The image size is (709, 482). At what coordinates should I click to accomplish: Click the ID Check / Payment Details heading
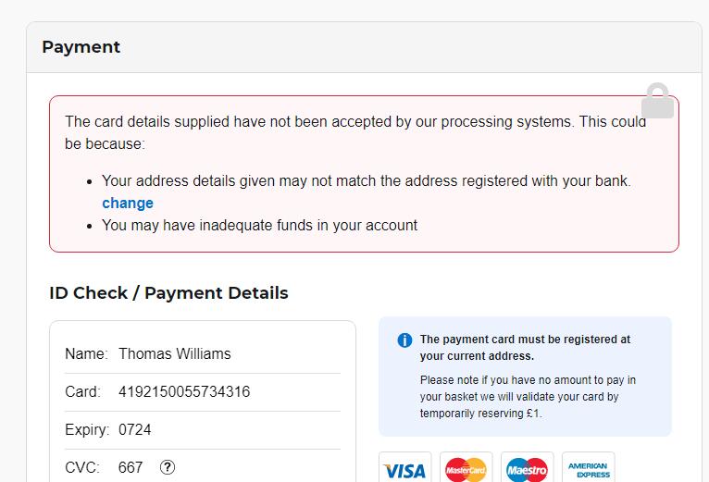point(168,293)
